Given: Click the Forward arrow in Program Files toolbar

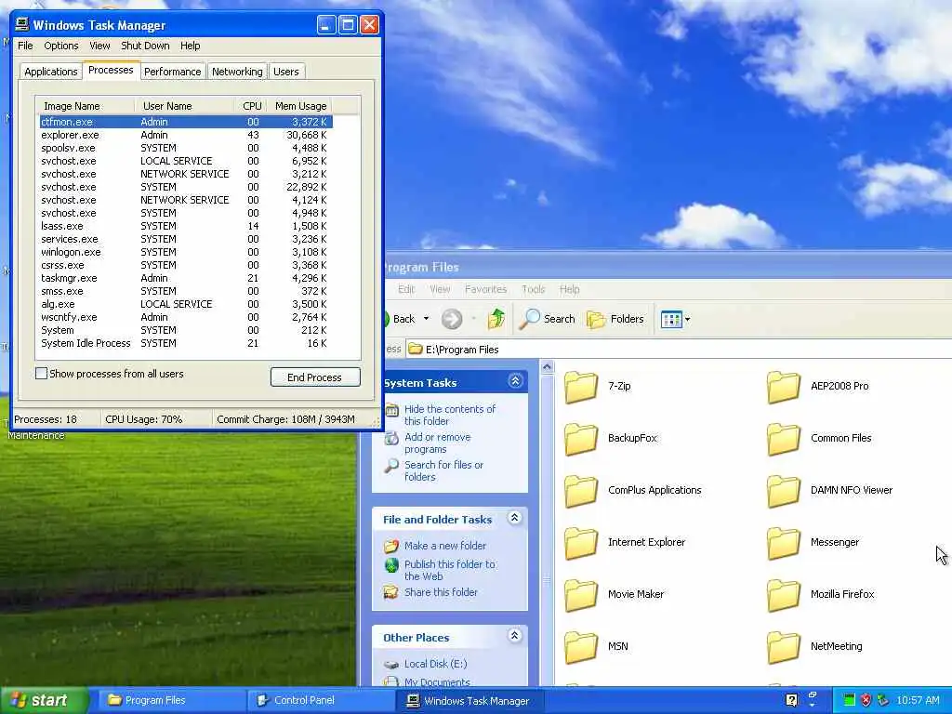Looking at the screenshot, I should 452,319.
